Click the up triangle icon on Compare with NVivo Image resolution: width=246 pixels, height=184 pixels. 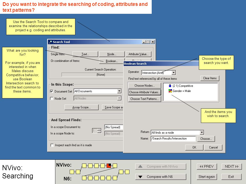140,166
